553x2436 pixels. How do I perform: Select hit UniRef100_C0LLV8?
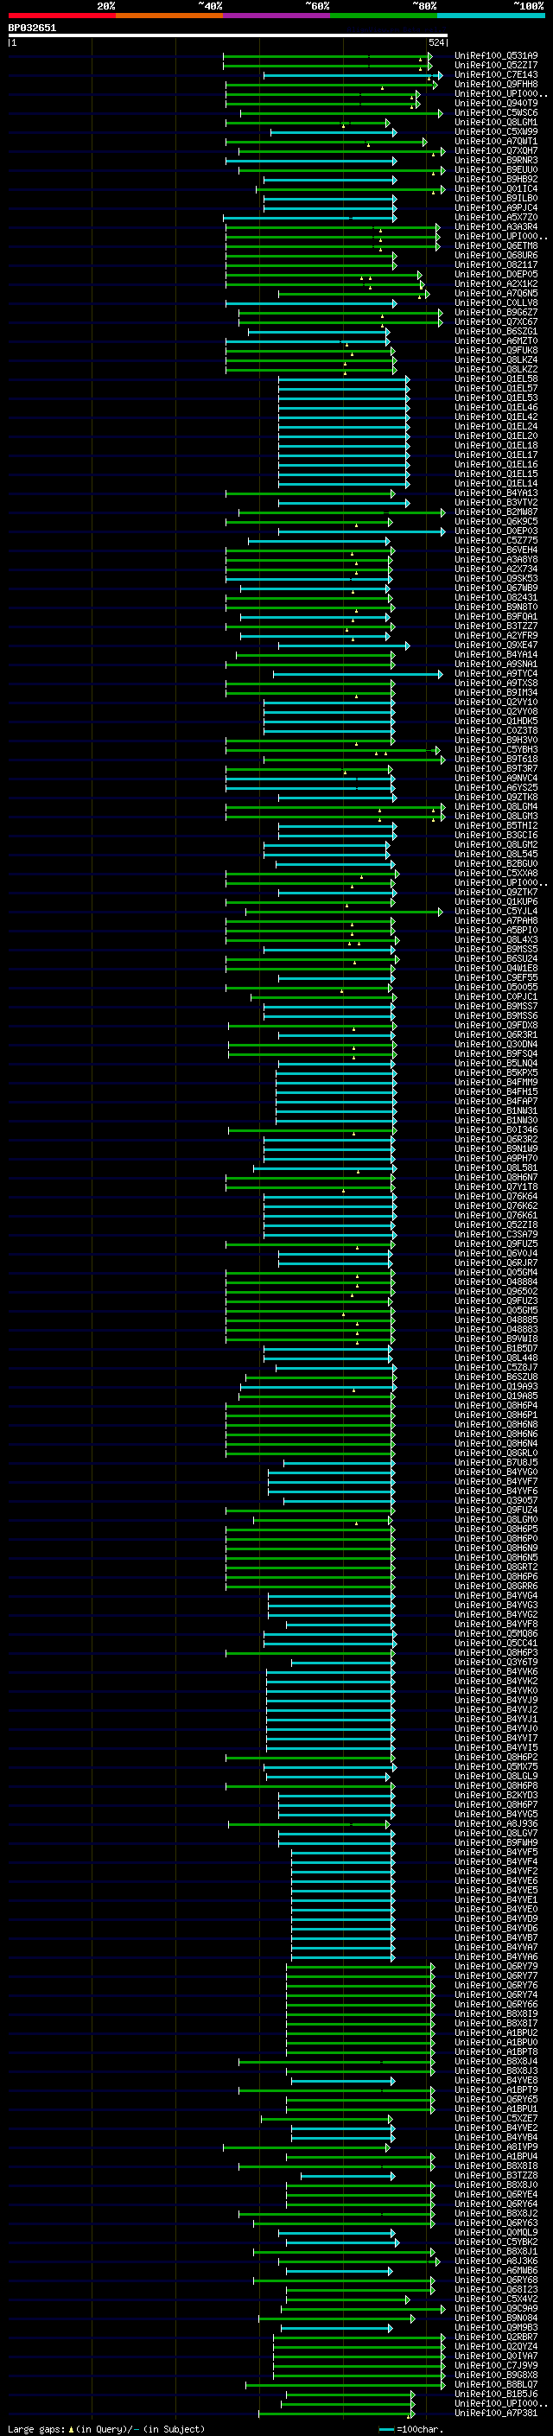point(496,302)
